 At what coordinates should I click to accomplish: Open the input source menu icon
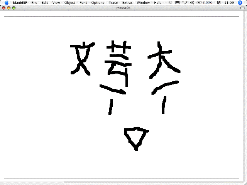219,3
